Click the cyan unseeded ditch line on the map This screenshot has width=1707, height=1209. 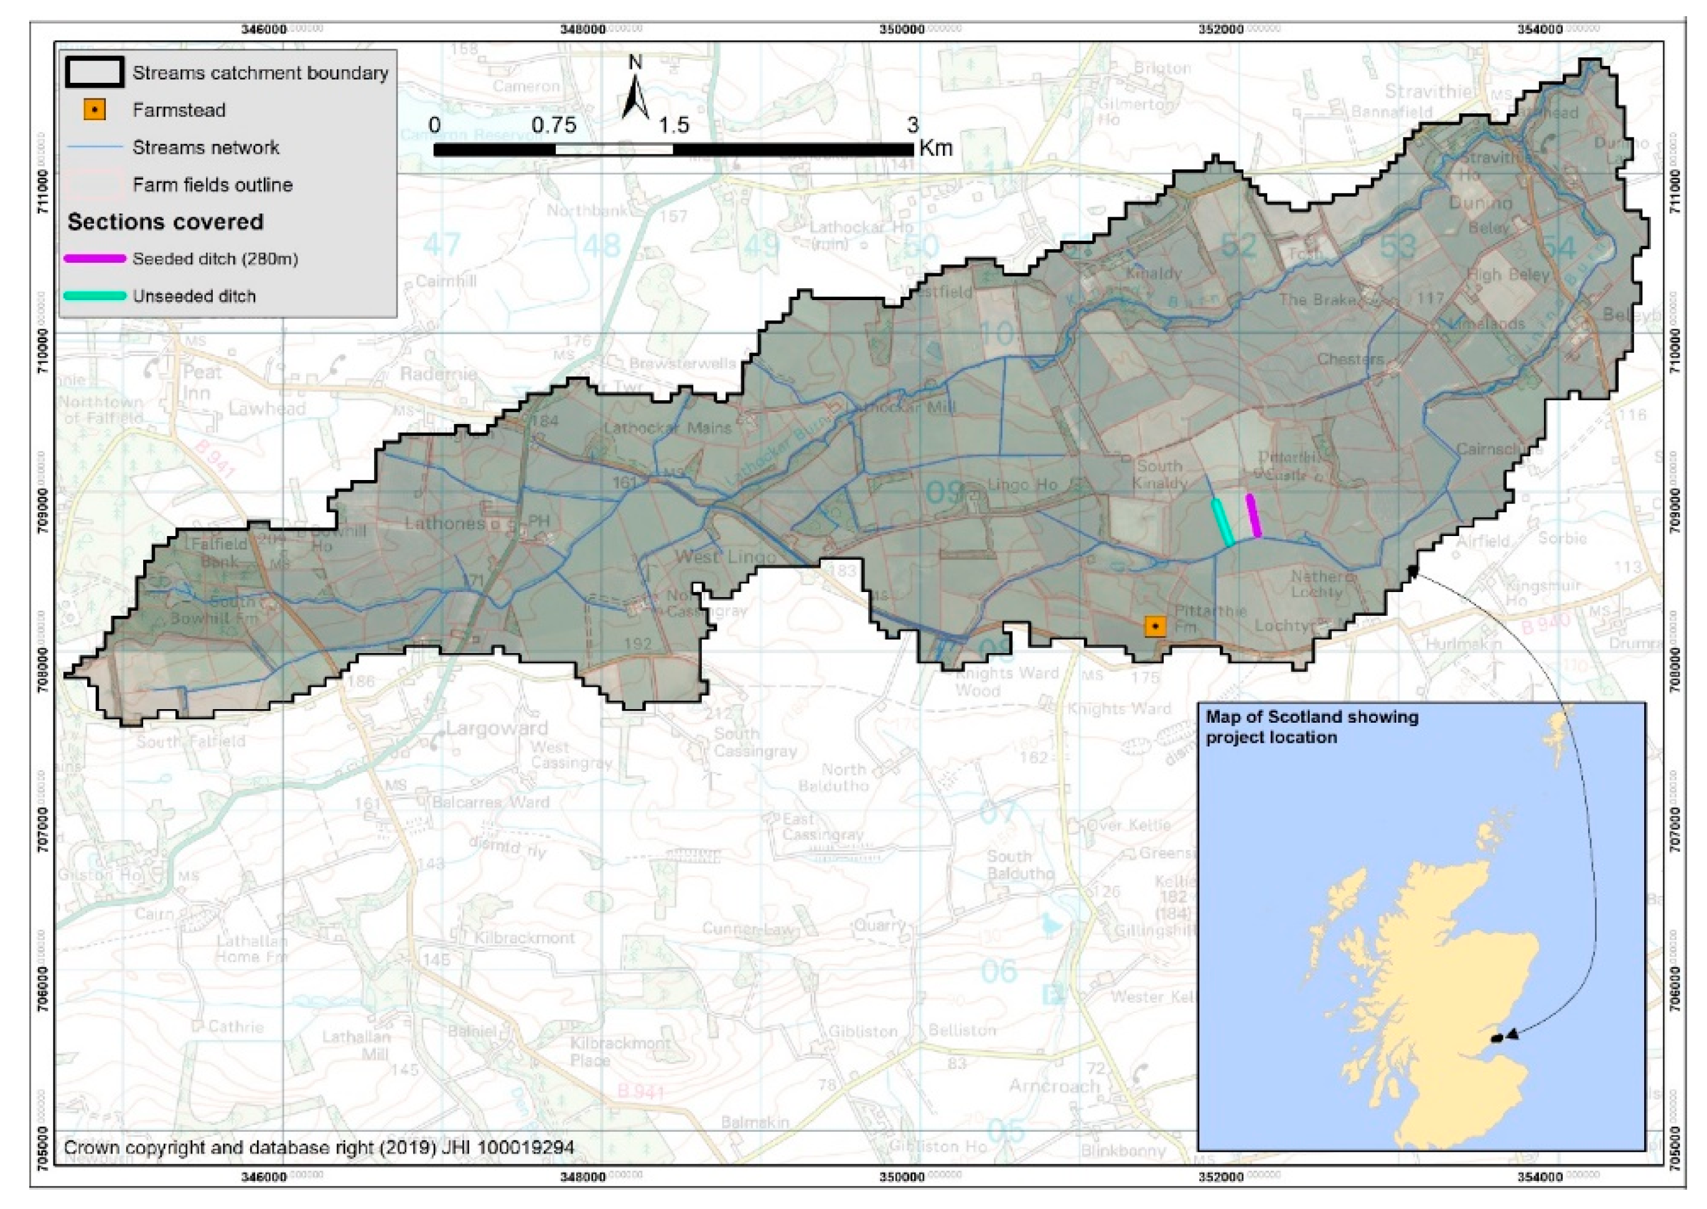pyautogui.click(x=1223, y=522)
